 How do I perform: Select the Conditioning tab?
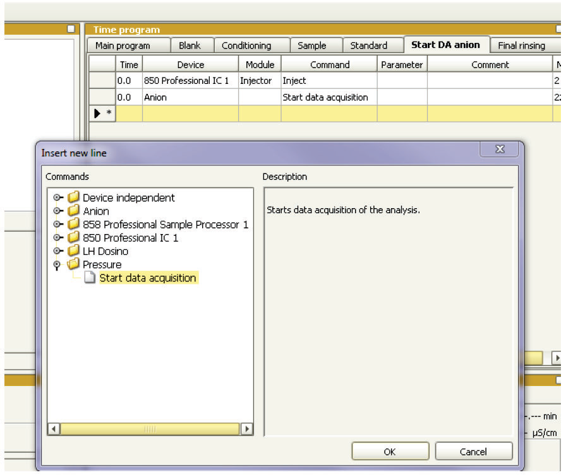point(249,45)
